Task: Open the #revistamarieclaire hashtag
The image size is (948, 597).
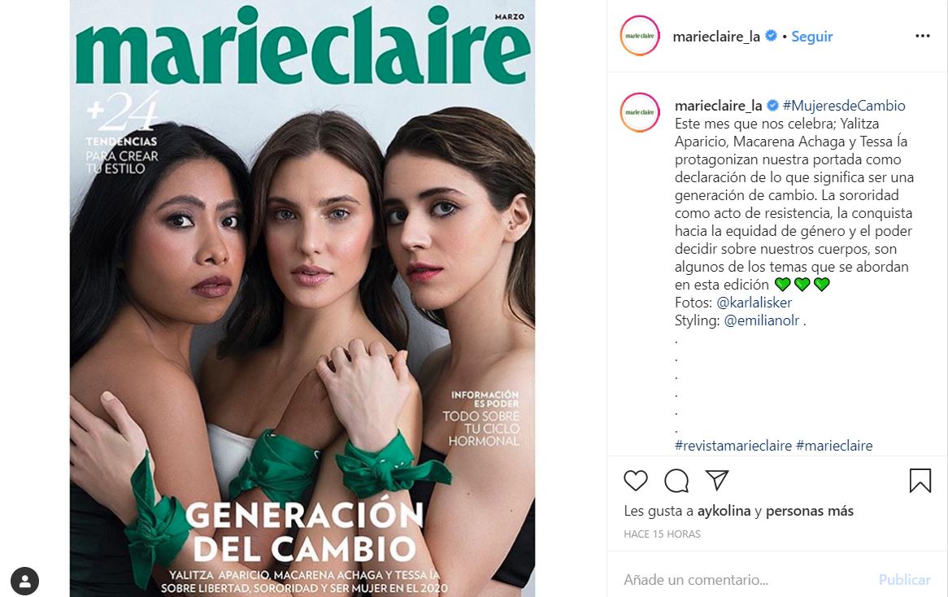Action: [733, 446]
